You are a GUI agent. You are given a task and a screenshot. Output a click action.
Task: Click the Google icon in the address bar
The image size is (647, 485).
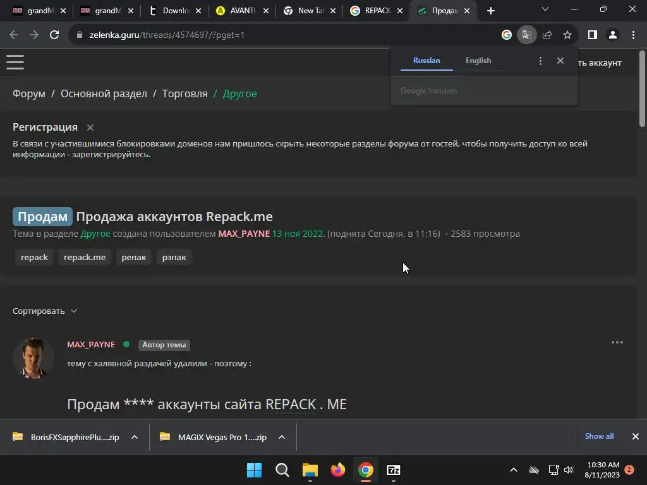click(506, 35)
